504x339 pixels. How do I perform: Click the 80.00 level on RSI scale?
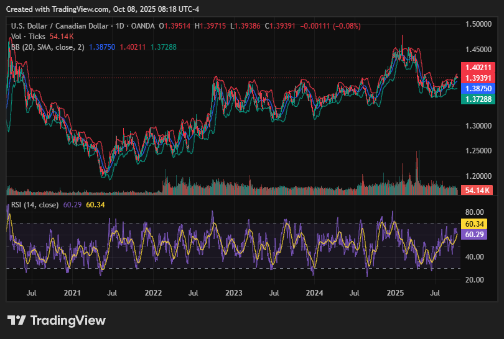point(475,212)
